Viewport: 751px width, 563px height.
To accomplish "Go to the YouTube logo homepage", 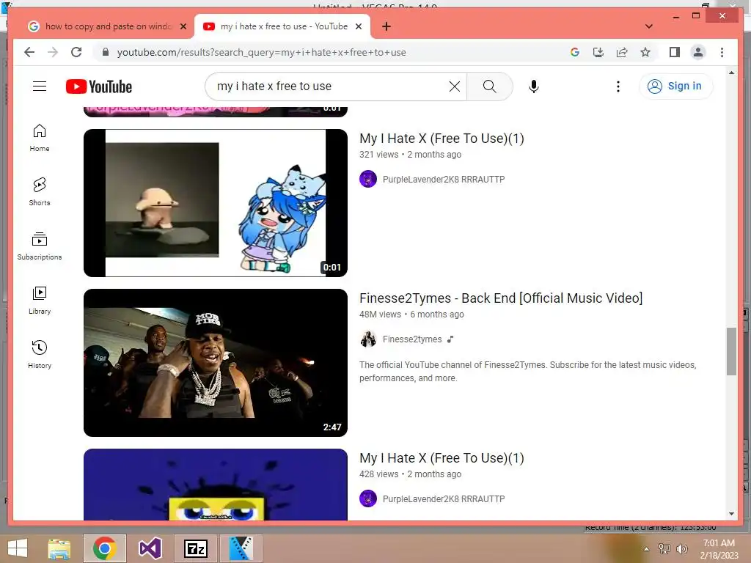I will [99, 87].
